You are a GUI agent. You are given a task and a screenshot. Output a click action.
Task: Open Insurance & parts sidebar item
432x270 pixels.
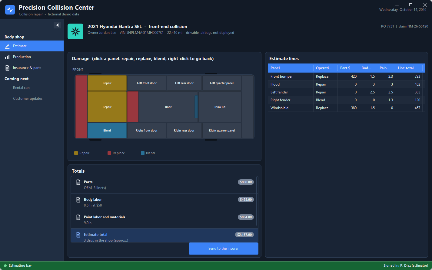click(x=32, y=68)
